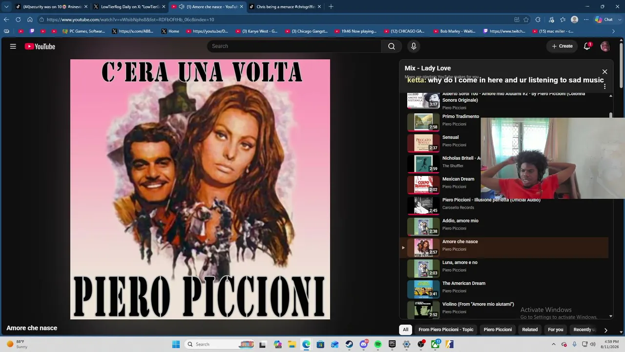This screenshot has height=352, width=625.
Task: Open the YouTube account avatar menu
Action: 605,46
